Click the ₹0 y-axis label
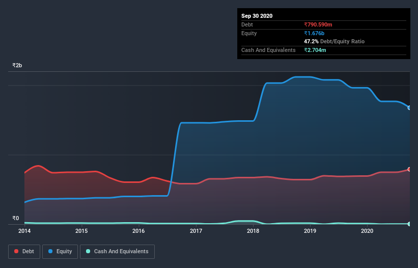The image size is (418, 268). 16,218
